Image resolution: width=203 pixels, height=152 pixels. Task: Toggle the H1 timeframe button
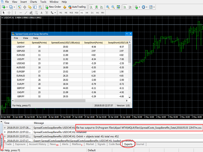(x=82, y=13)
